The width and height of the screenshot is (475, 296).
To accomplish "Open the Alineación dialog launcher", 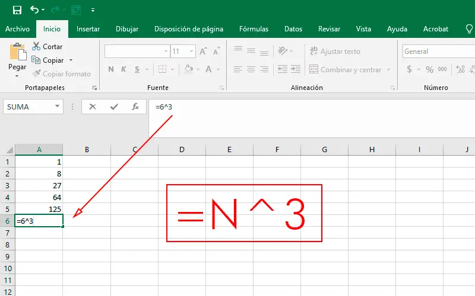I will tap(392, 88).
